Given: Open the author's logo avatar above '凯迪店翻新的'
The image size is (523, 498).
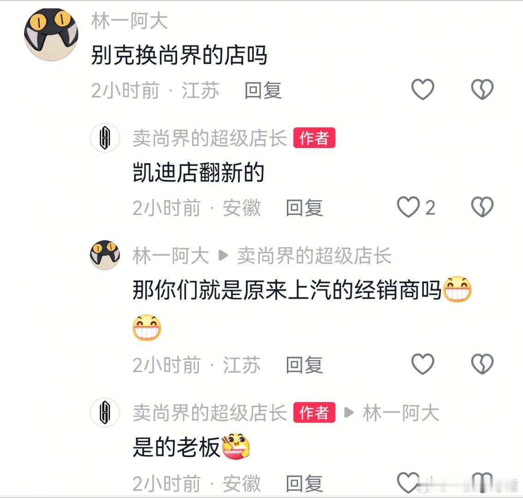Looking at the screenshot, I should tap(105, 138).
